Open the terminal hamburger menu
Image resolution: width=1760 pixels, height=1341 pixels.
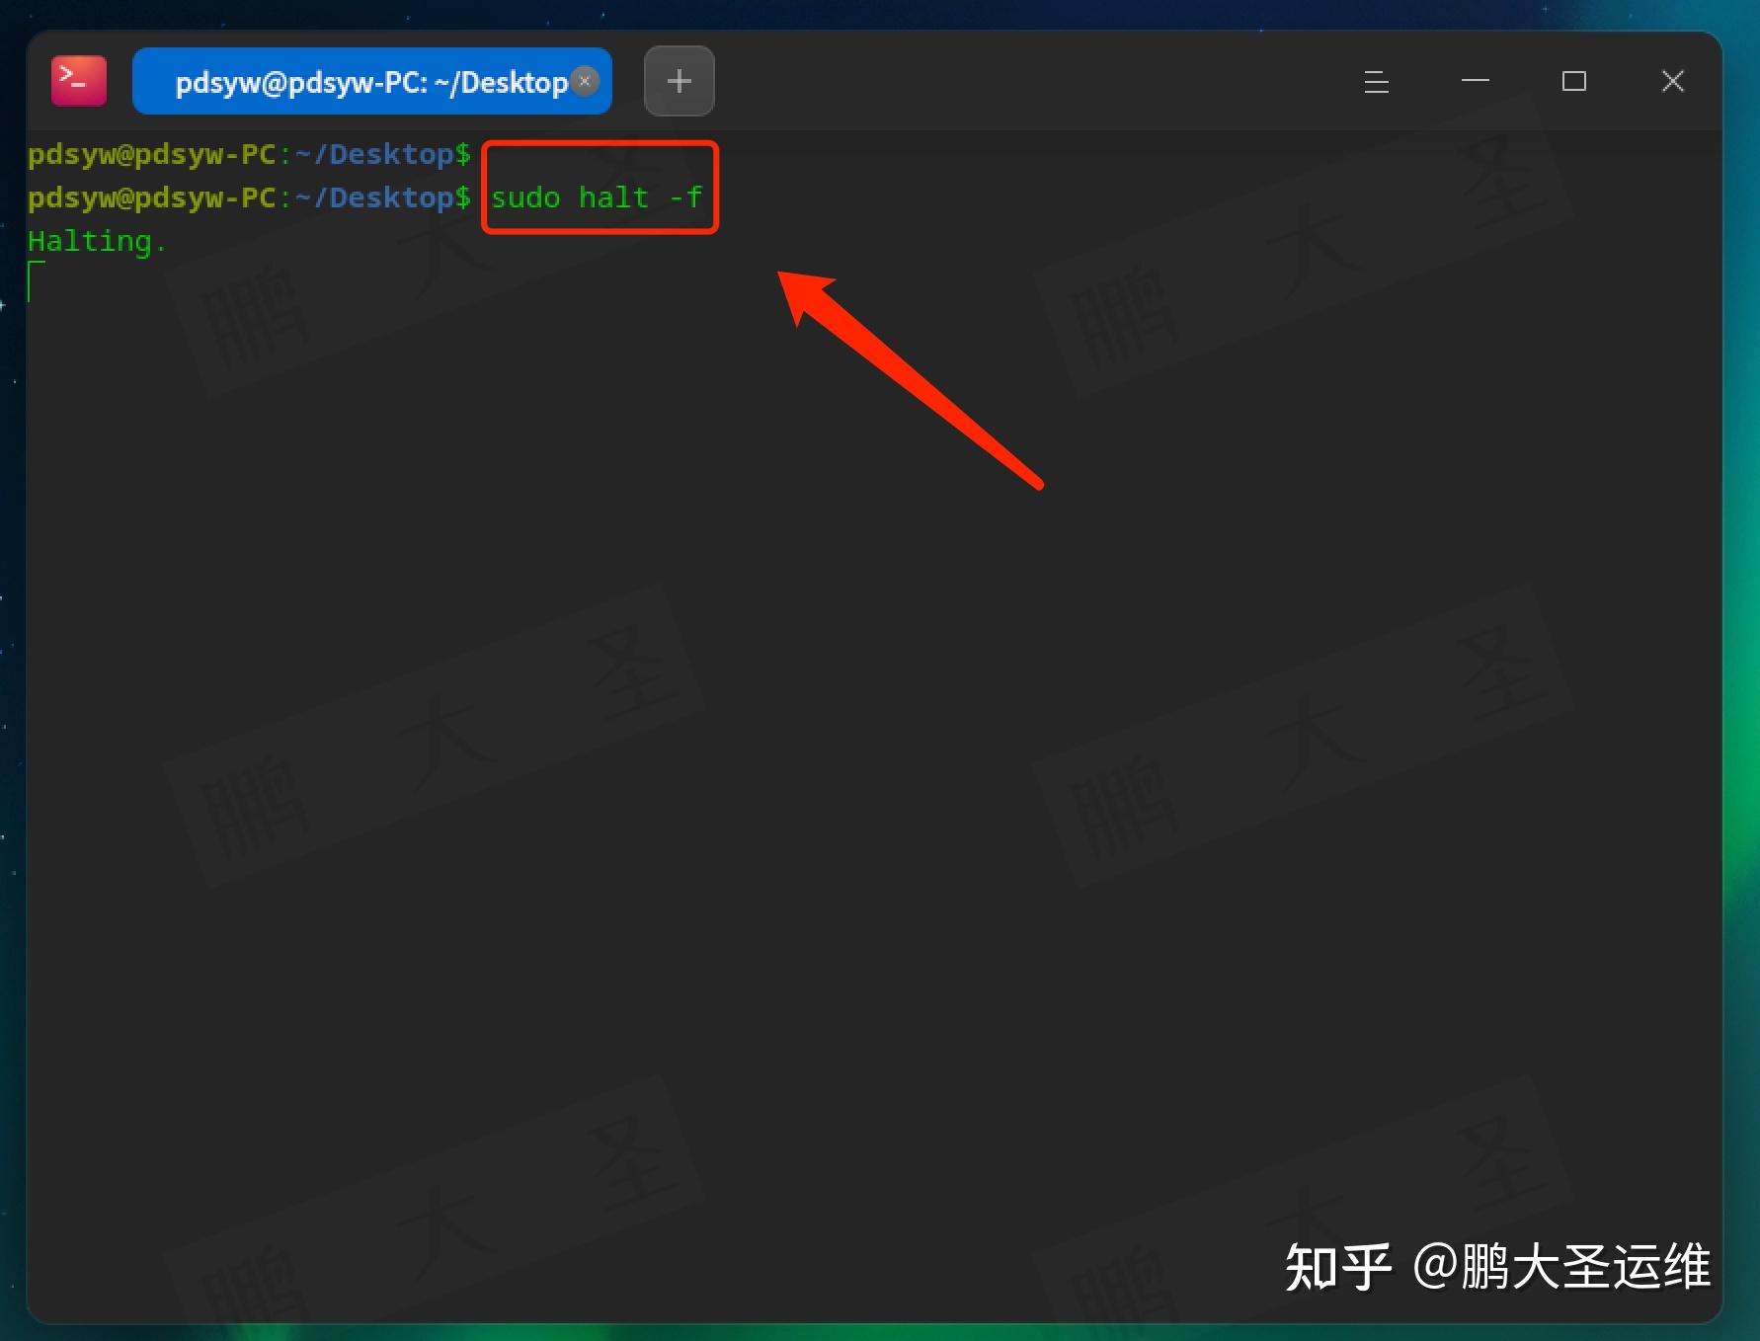[1376, 82]
